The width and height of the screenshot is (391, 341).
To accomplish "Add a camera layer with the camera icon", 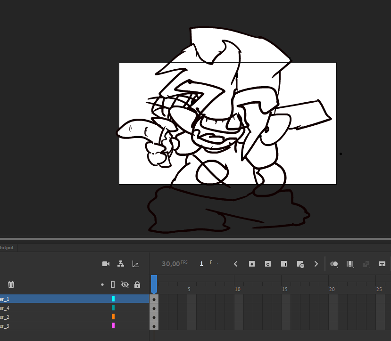I will pos(106,264).
